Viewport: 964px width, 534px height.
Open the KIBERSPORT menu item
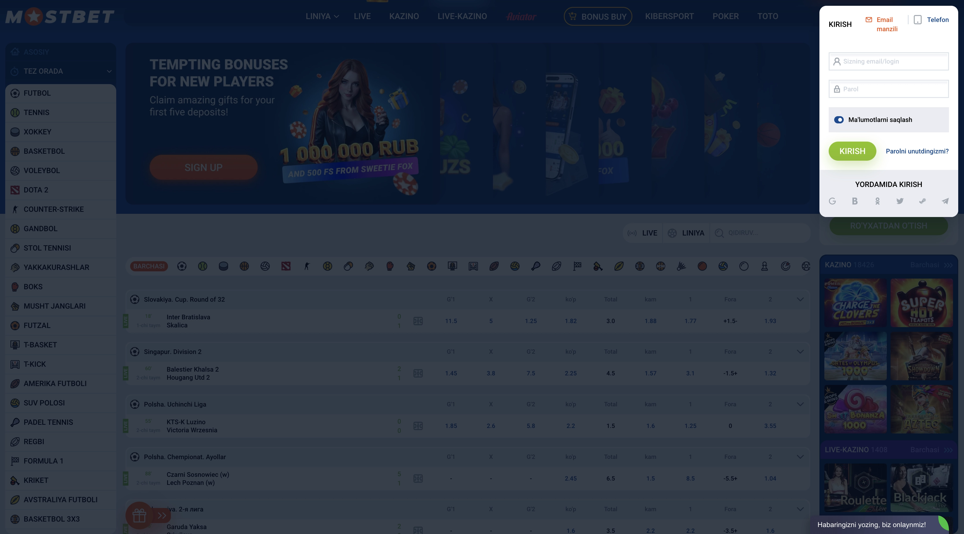(669, 16)
